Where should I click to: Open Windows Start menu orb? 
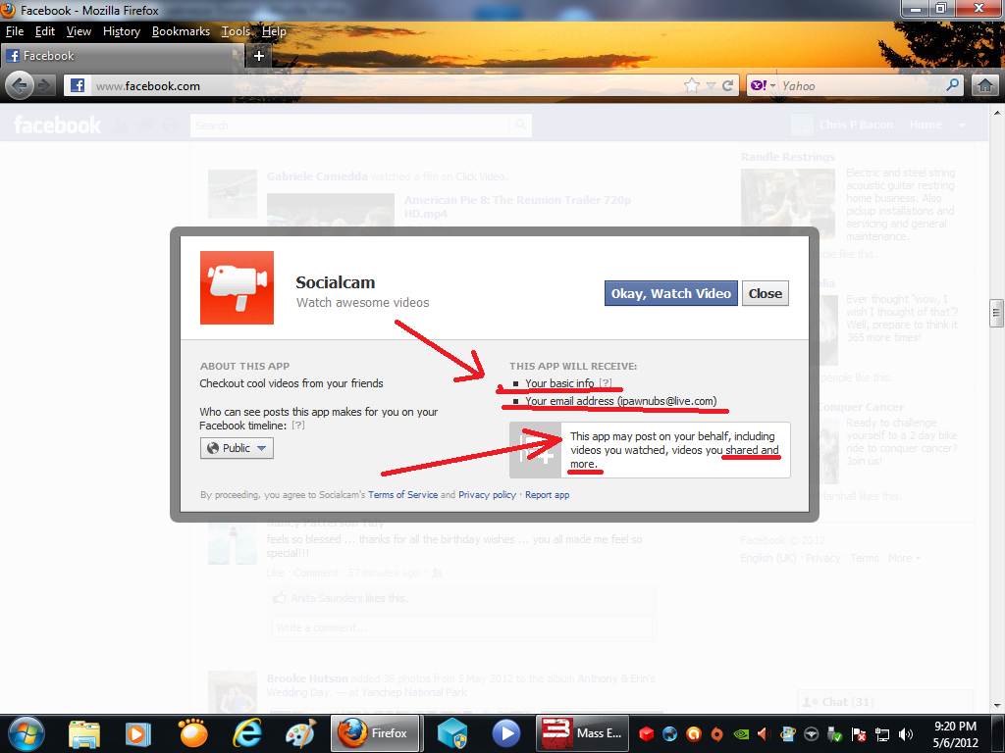25,732
